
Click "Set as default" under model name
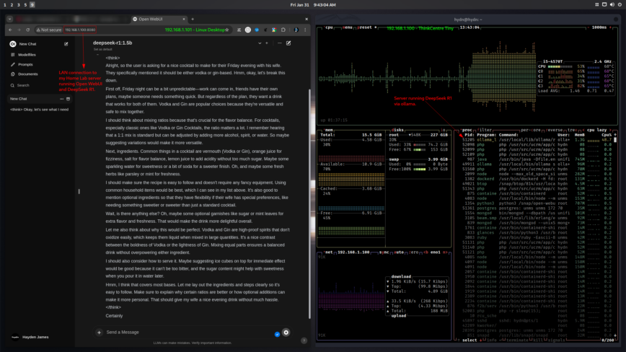click(102, 49)
